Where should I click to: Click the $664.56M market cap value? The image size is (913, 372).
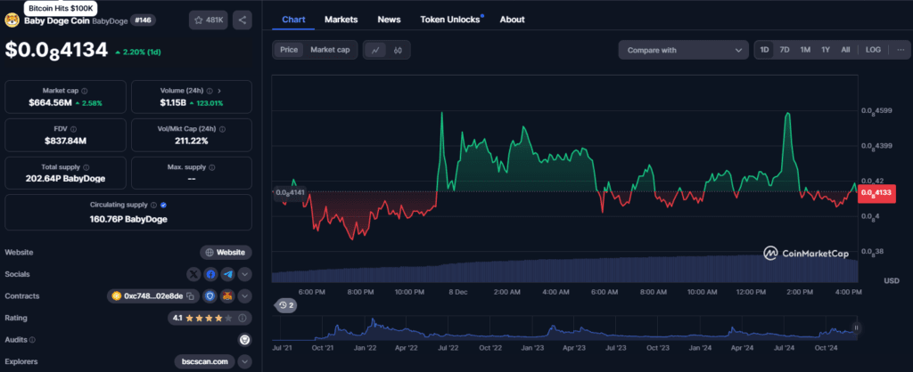point(50,103)
